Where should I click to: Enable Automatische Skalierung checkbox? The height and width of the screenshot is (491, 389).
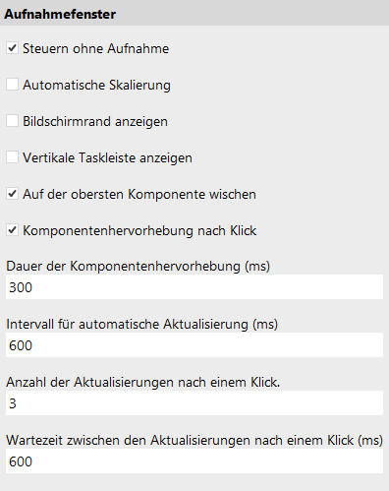[12, 85]
